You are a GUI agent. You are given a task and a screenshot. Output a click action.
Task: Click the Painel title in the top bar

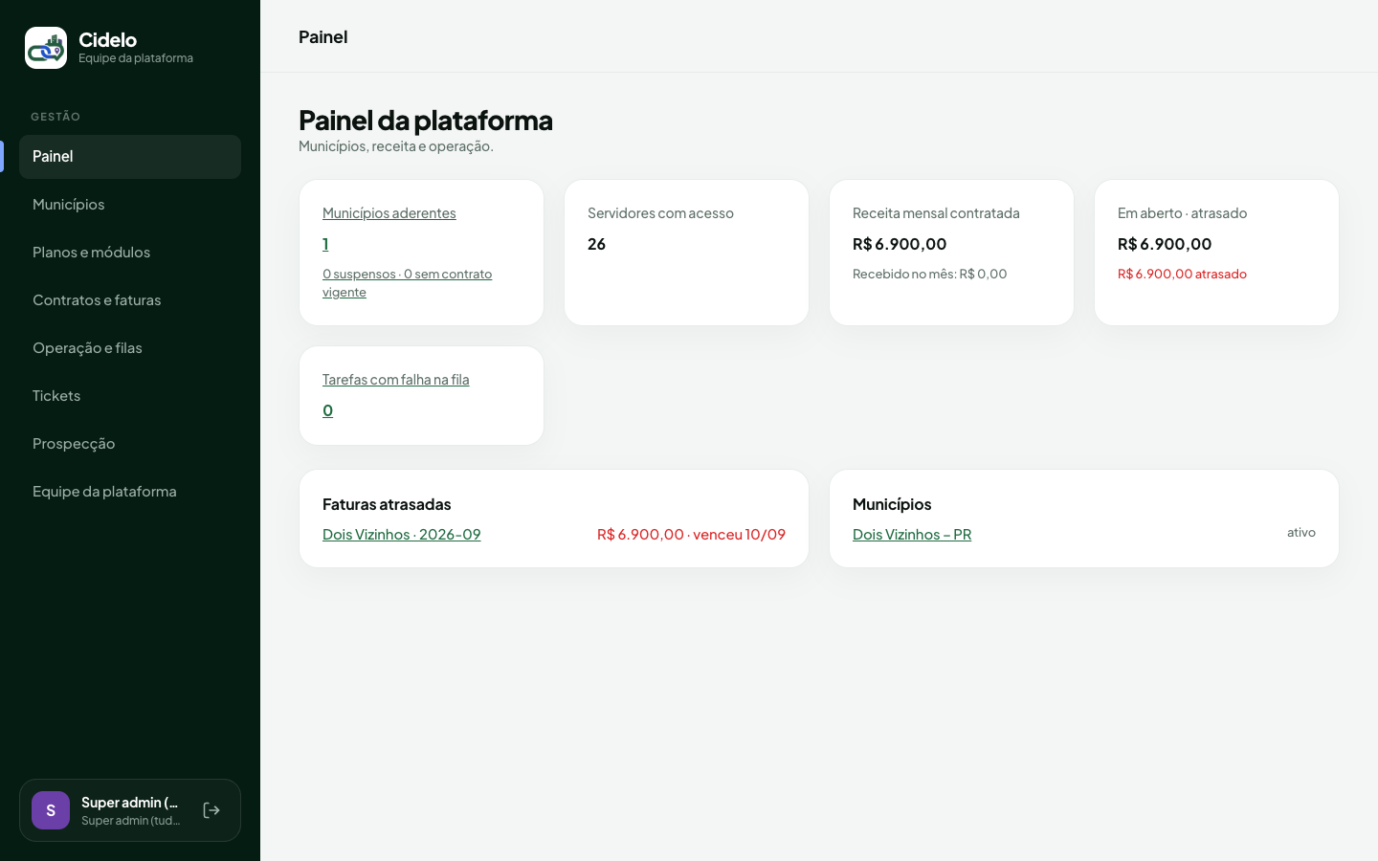(x=323, y=36)
